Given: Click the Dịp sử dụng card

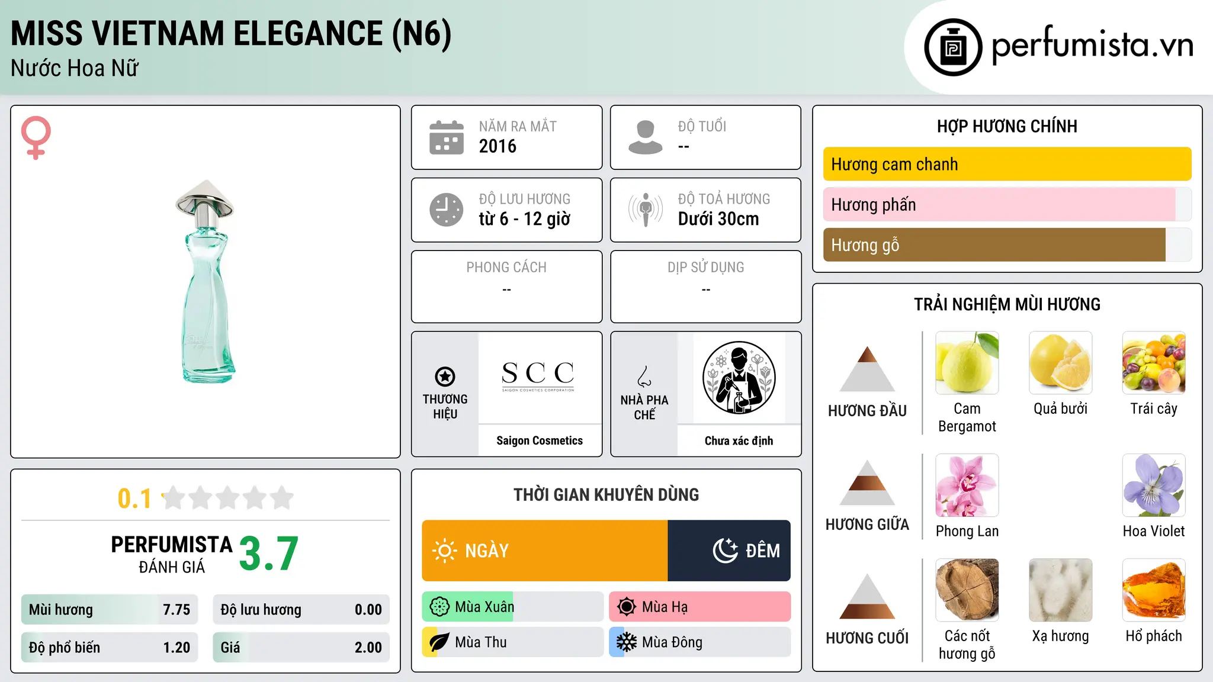Looking at the screenshot, I should (706, 287).
